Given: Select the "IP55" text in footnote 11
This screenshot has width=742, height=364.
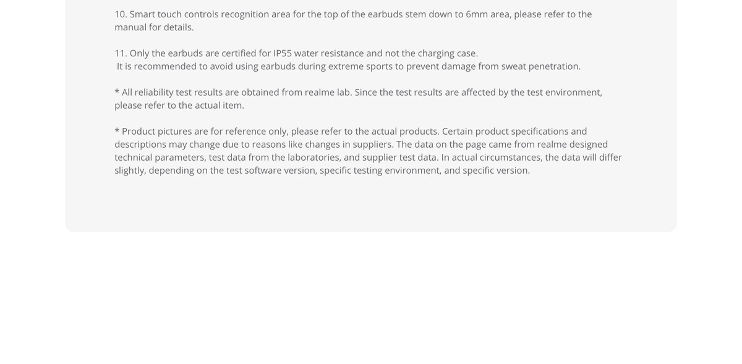Looking at the screenshot, I should pyautogui.click(x=283, y=53).
